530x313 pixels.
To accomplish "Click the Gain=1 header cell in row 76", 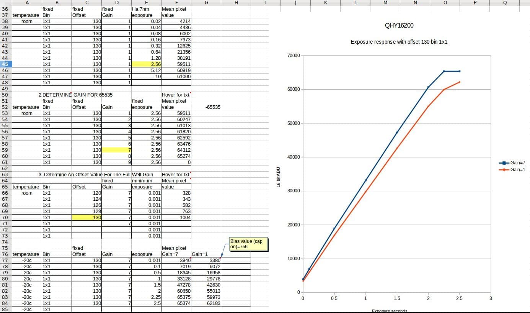I will (206, 254).
